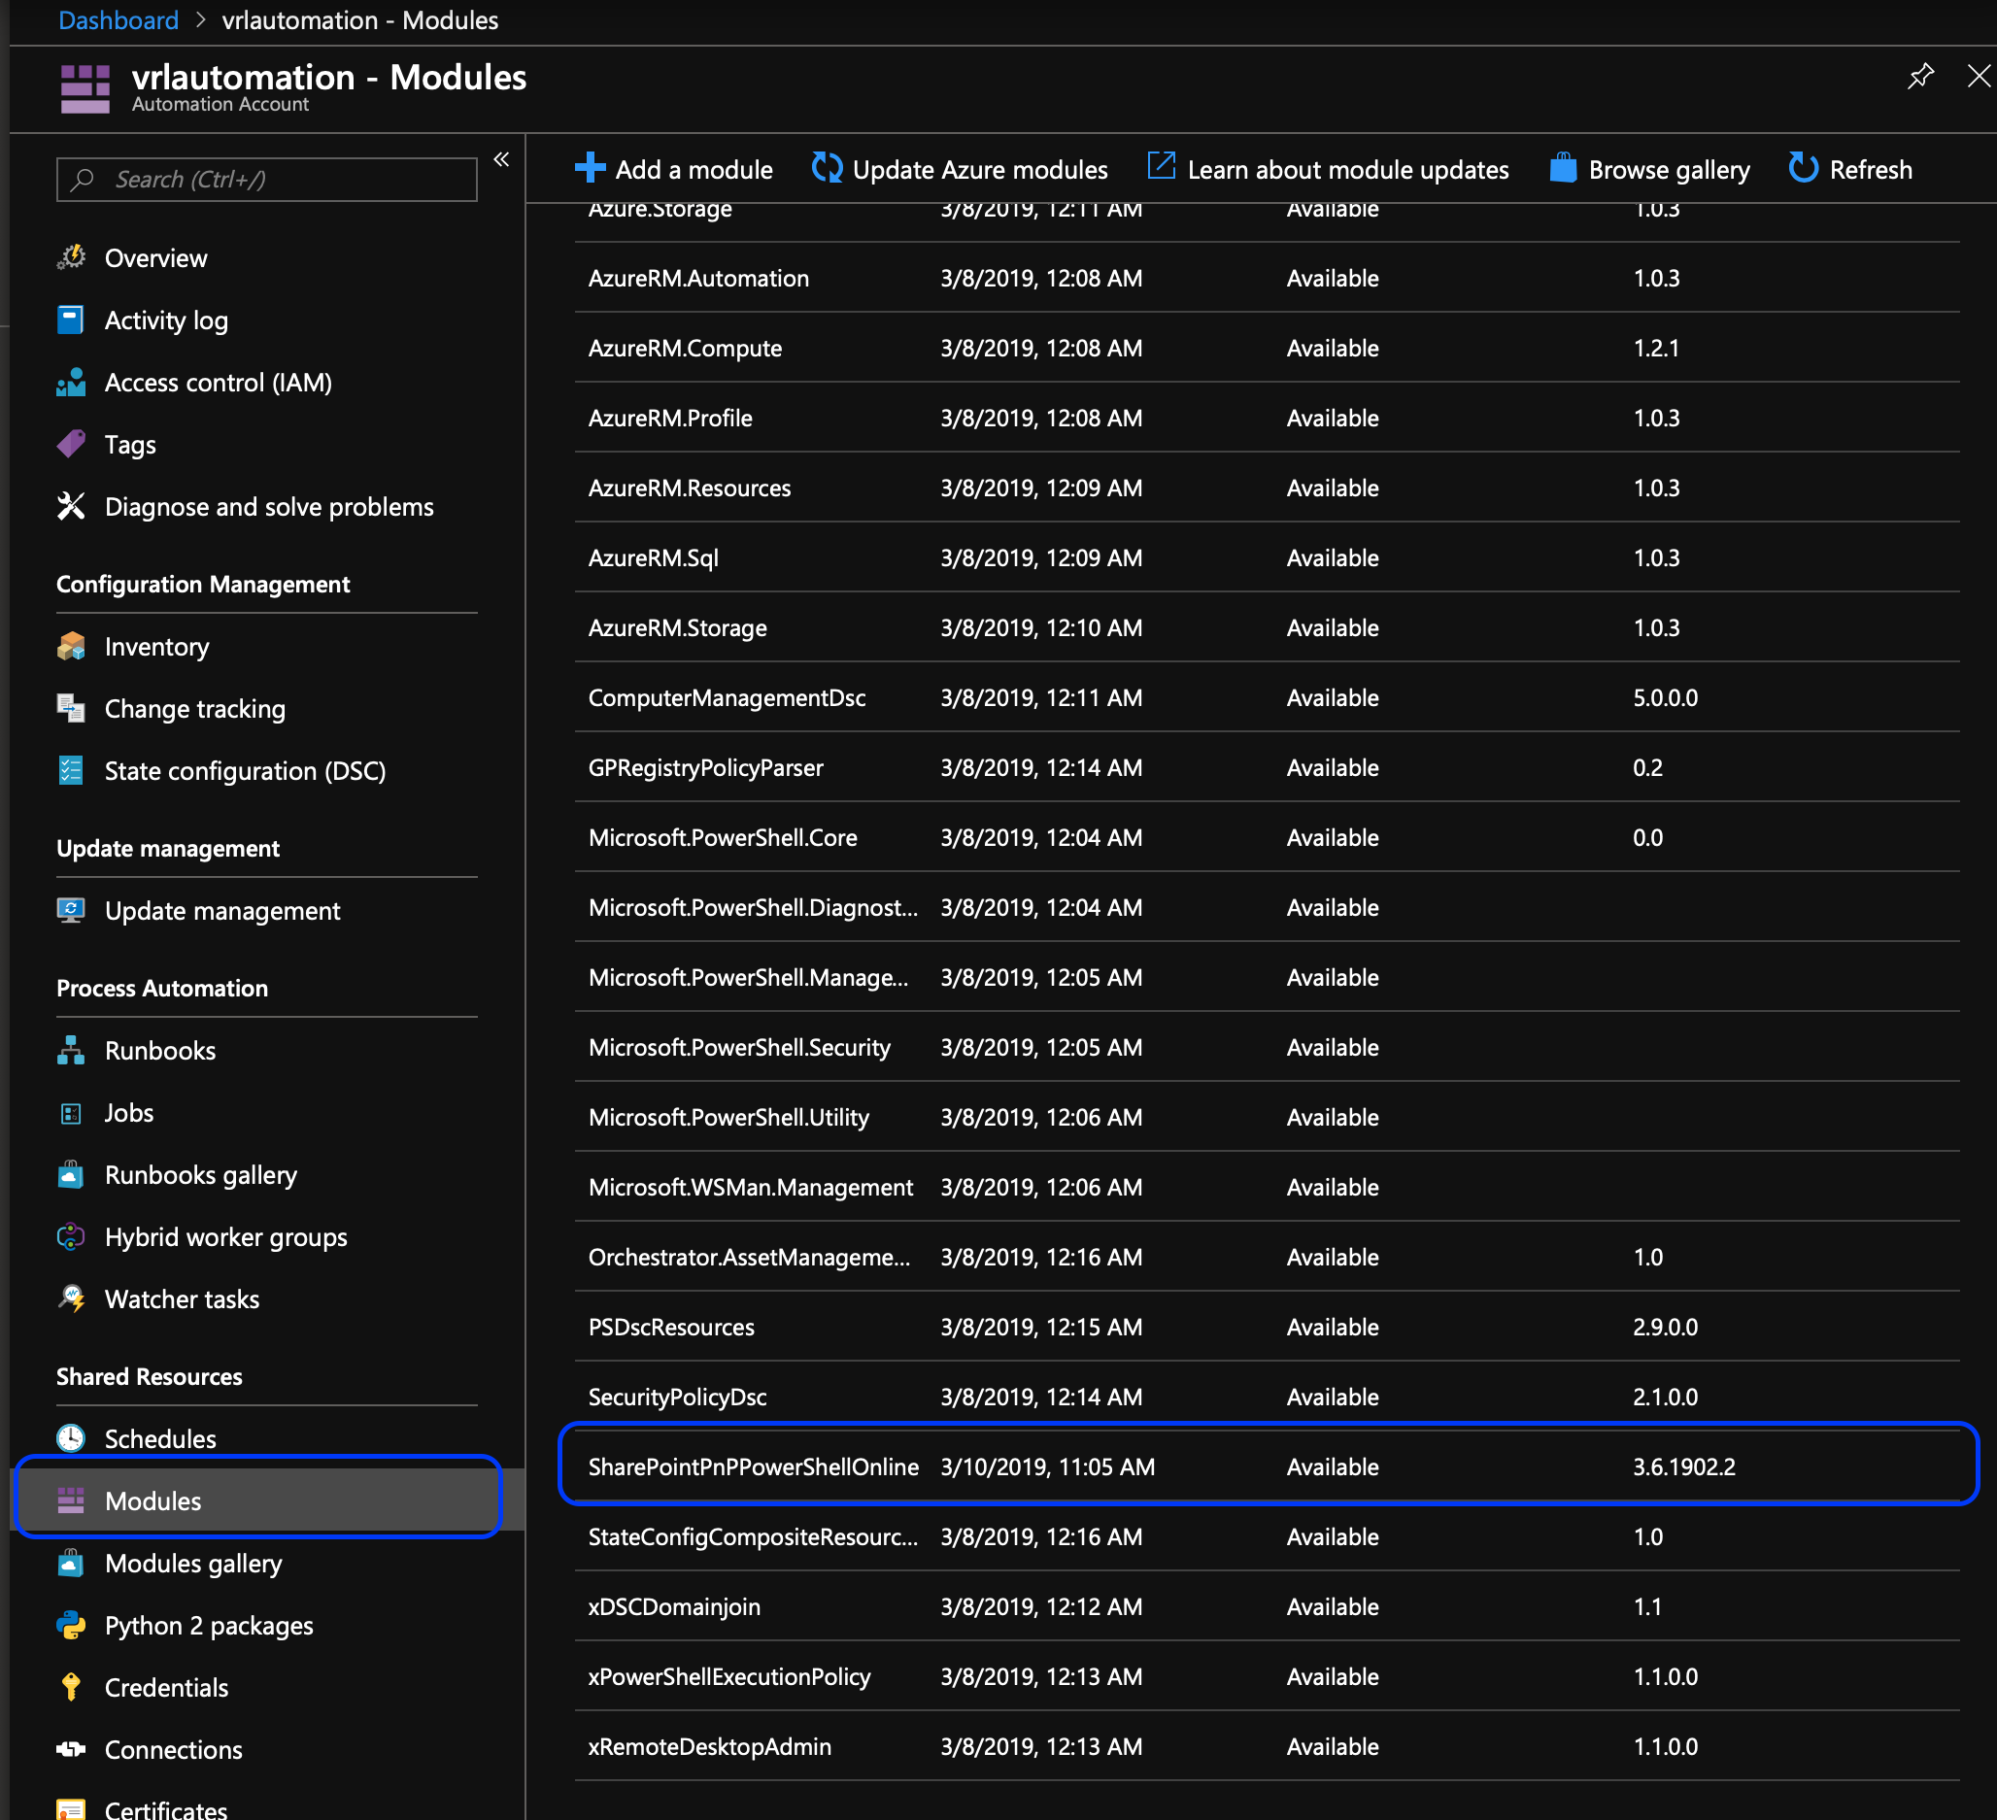Click the Runbooks icon in sidebar
Screen dimensions: 1997x1820
71,1051
